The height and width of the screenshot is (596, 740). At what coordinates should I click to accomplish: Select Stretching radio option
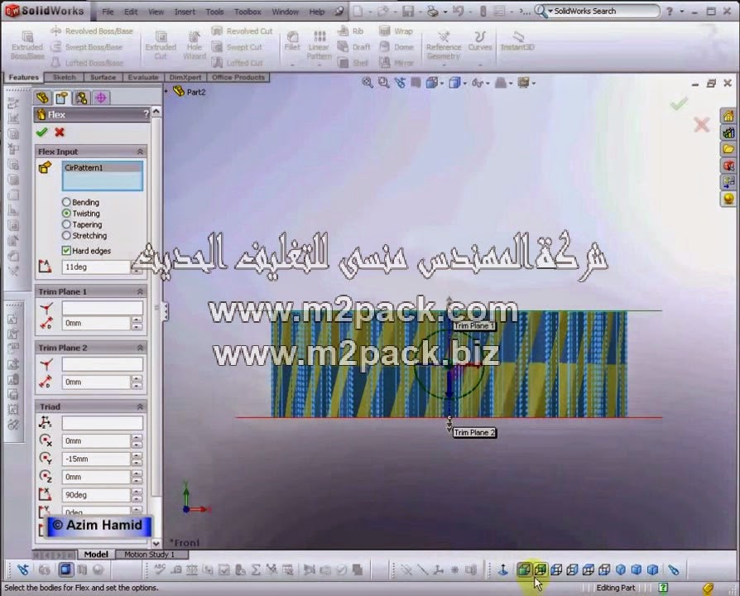(66, 235)
